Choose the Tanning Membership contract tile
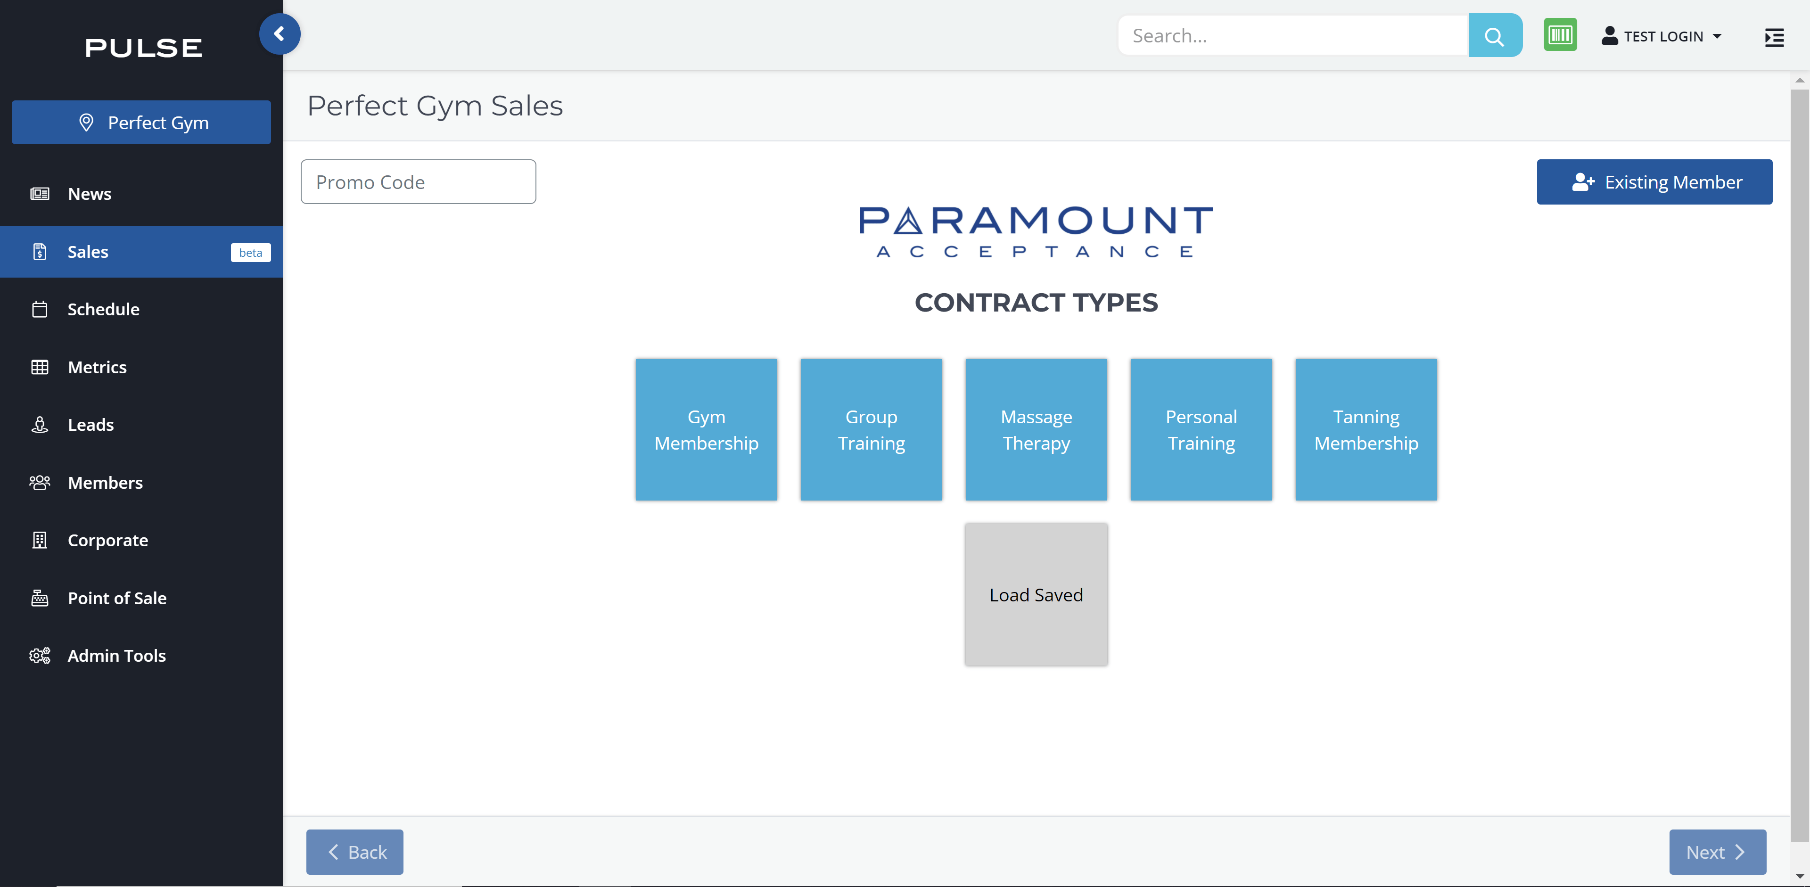The height and width of the screenshot is (887, 1810). coord(1366,430)
